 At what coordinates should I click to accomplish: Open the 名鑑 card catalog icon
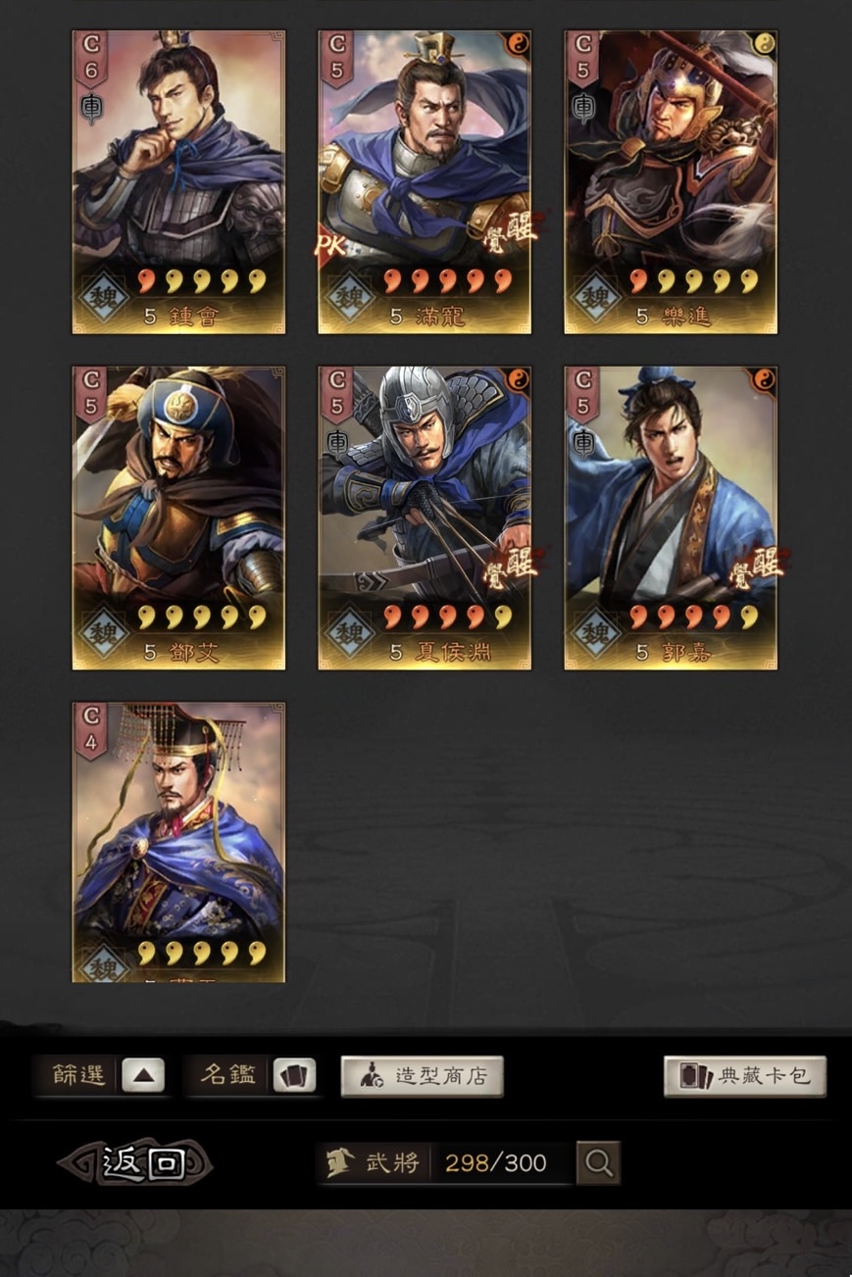(294, 1075)
